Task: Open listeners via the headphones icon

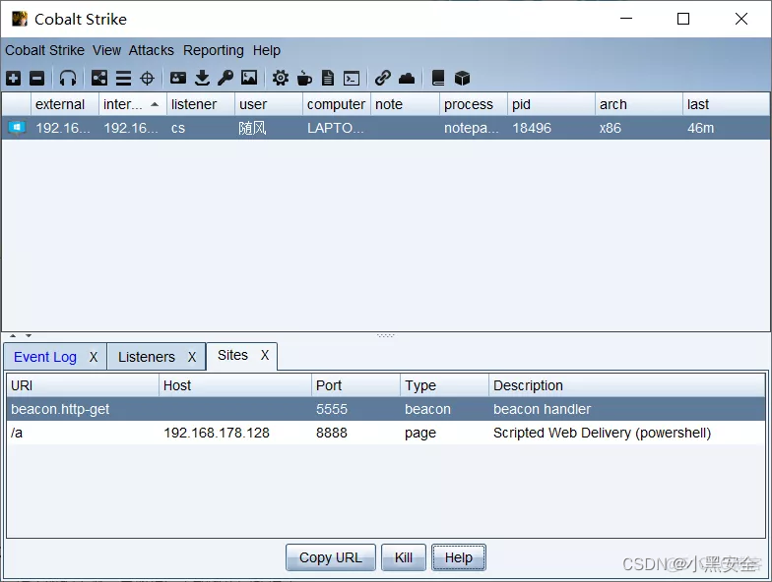Action: click(67, 79)
